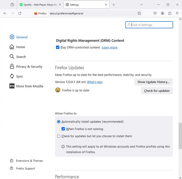Close the Spotify Web Player tab

click(x=60, y=5)
